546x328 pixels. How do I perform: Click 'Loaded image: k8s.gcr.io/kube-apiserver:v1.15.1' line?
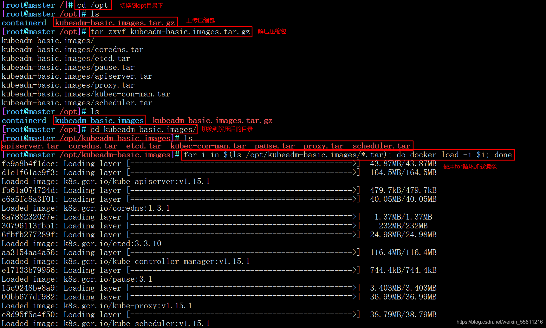(106, 181)
